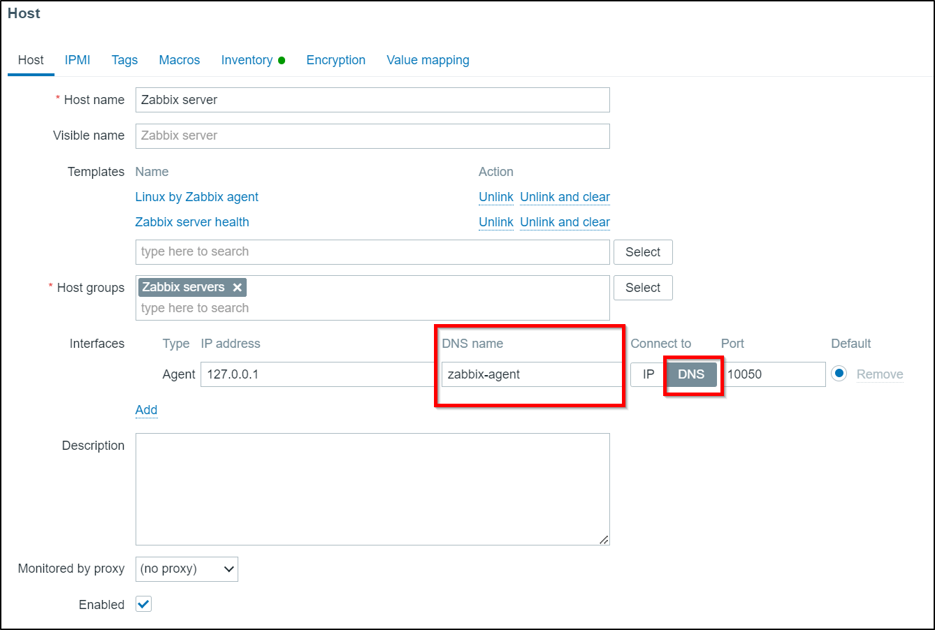Click Select next to the template search

[643, 252]
